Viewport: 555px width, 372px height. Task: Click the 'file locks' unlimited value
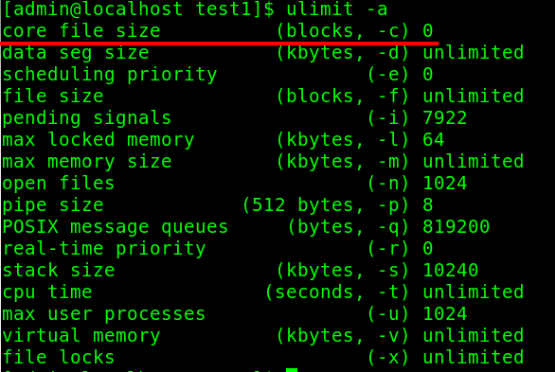click(474, 357)
